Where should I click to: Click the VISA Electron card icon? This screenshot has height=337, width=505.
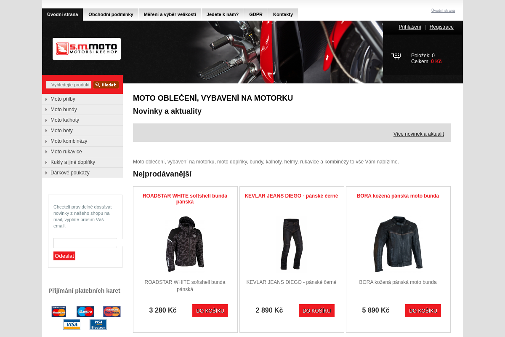[98, 324]
